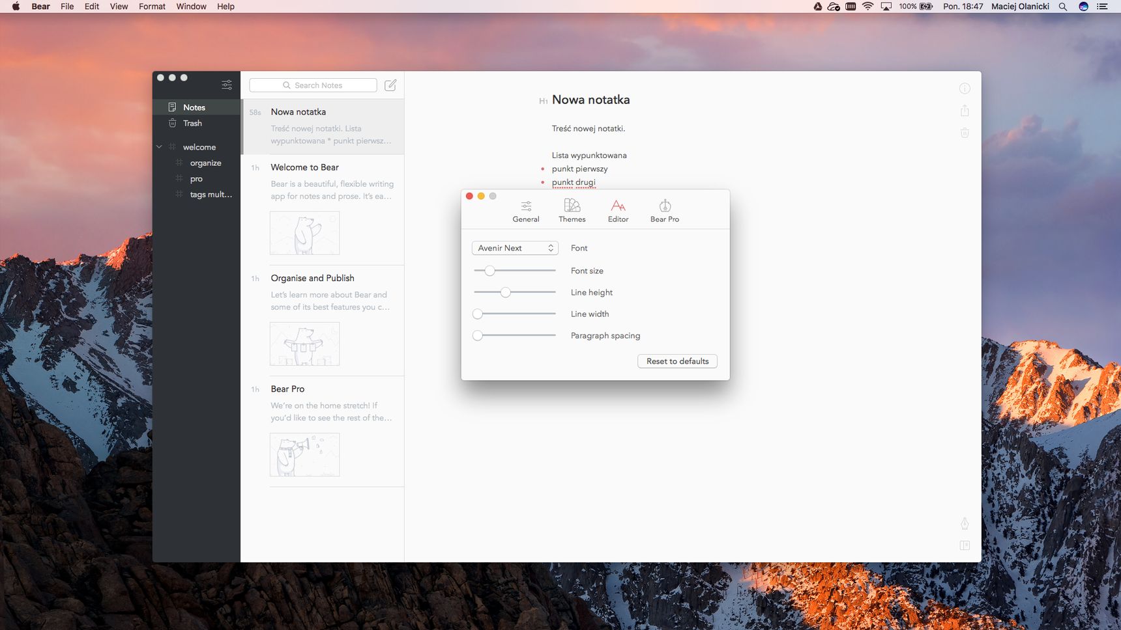This screenshot has height=630, width=1121.
Task: Click the cloud sync menu bar icon
Action: pyautogui.click(x=834, y=7)
